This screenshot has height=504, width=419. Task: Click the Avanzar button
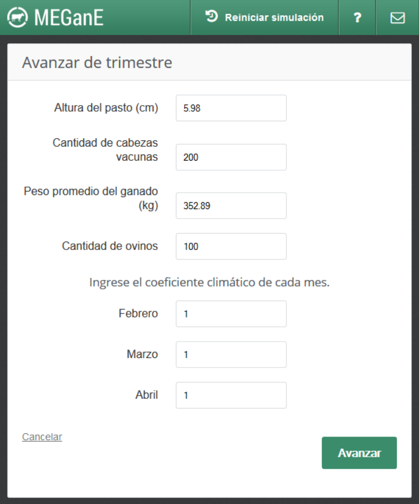359,452
